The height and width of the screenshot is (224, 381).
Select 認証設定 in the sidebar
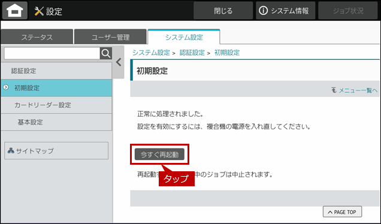56,71
